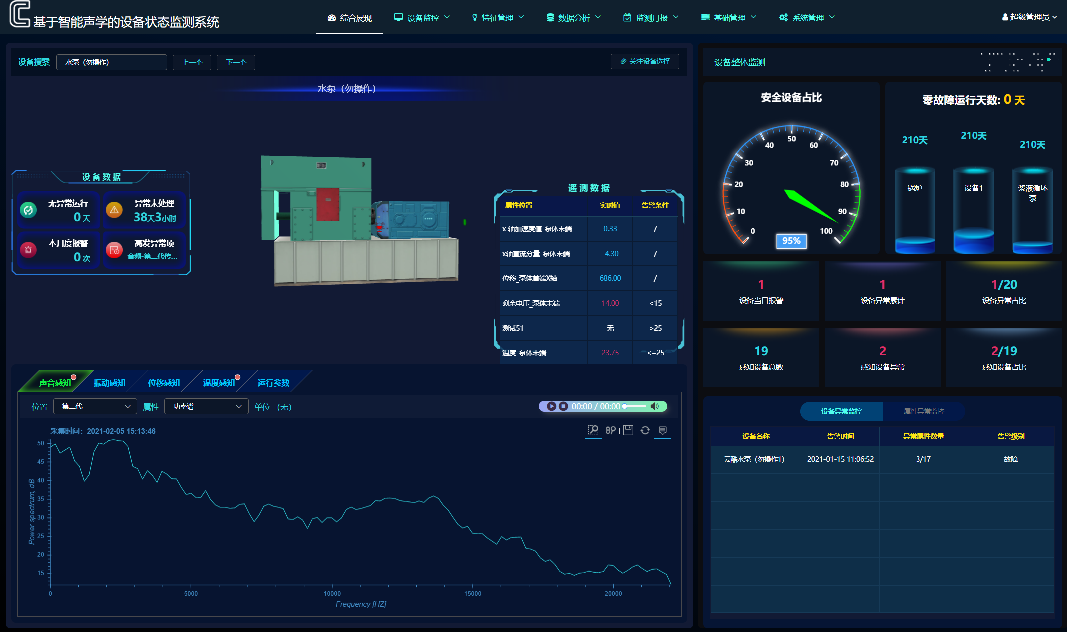Click 关注设备选择 button
The image size is (1067, 632).
(645, 61)
